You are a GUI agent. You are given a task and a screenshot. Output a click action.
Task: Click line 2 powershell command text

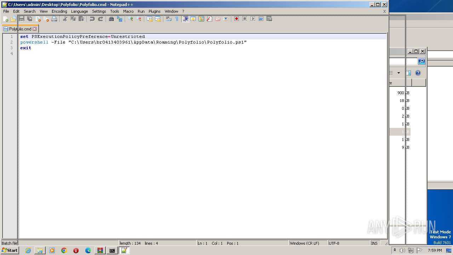click(x=133, y=42)
